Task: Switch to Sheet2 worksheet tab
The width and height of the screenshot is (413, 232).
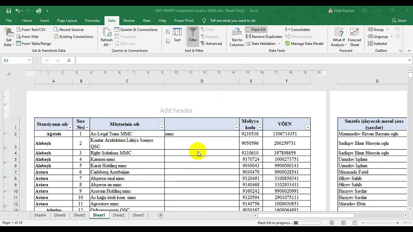Action: (x=119, y=215)
